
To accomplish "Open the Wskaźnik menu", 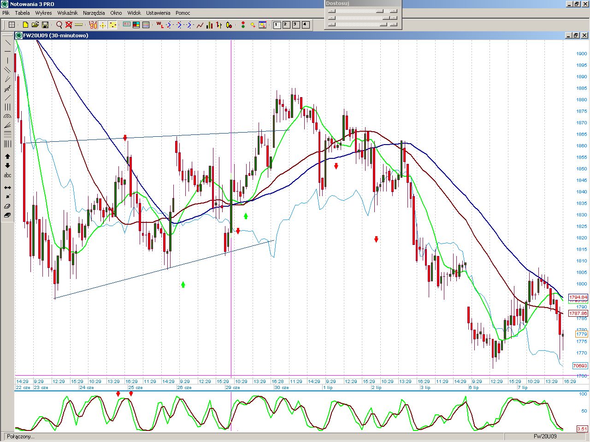I will pyautogui.click(x=67, y=13).
